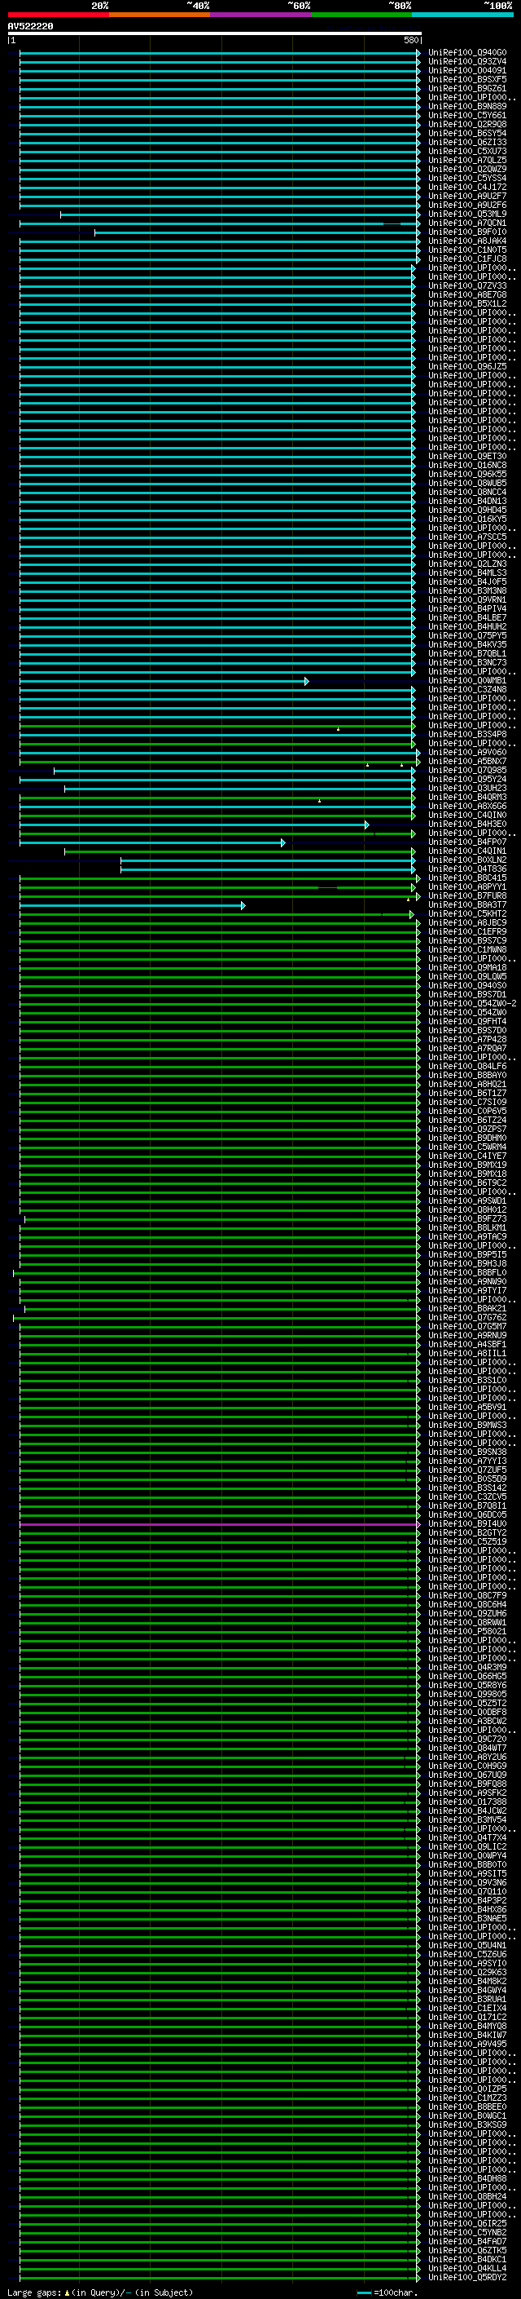The image size is (521, 2299).
Task: Select the UniRef100_A8JBC9 label
Action: [x=466, y=924]
